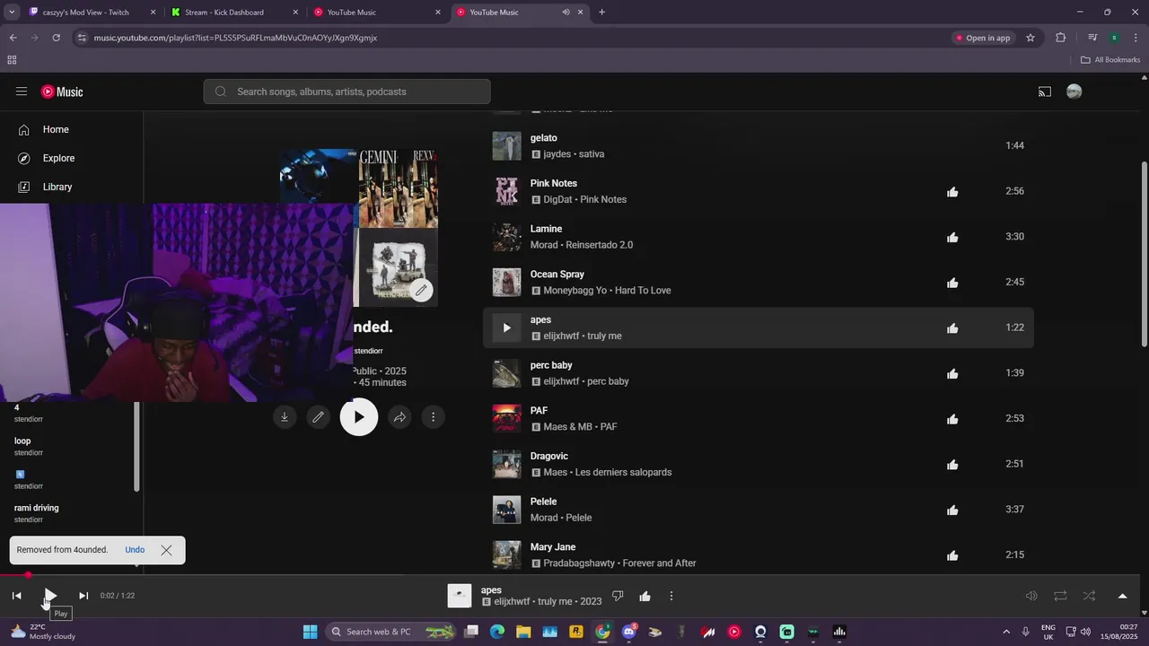
Task: Click the Cast to TV icon
Action: tap(1045, 92)
